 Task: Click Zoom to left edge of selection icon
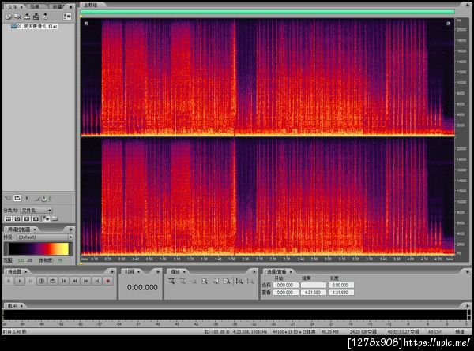pos(216,282)
